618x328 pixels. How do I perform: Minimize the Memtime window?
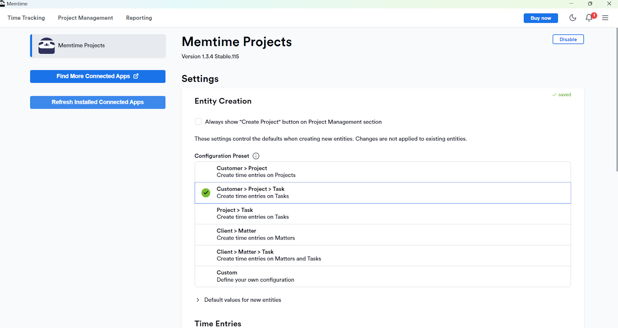tap(571, 4)
